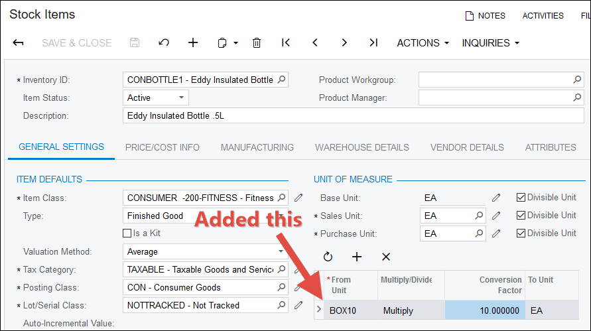Open the Valuation Method dropdown
The width and height of the screenshot is (591, 331).
[281, 252]
